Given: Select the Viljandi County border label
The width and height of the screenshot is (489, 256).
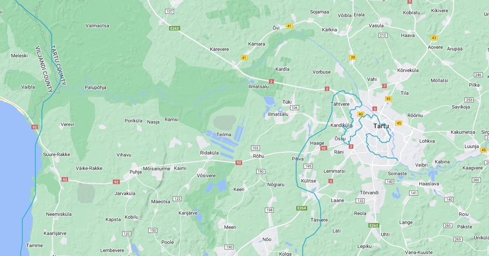Looking at the screenshot, I should (x=44, y=69).
